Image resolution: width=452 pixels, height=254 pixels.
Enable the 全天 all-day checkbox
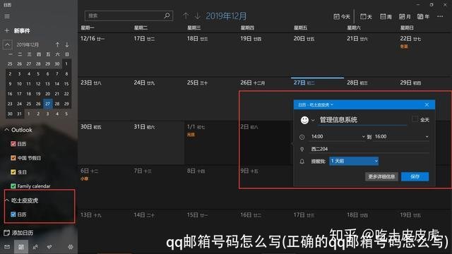tap(415, 119)
